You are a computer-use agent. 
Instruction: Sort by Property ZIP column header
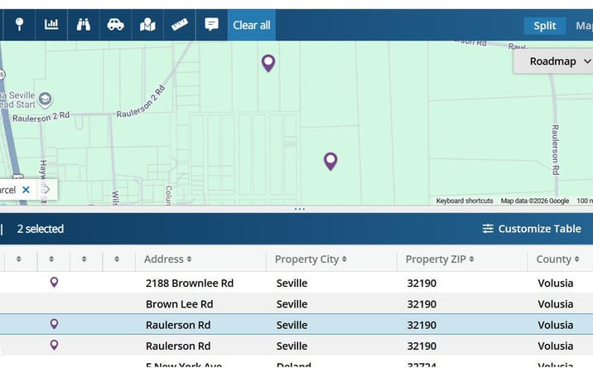(x=440, y=259)
